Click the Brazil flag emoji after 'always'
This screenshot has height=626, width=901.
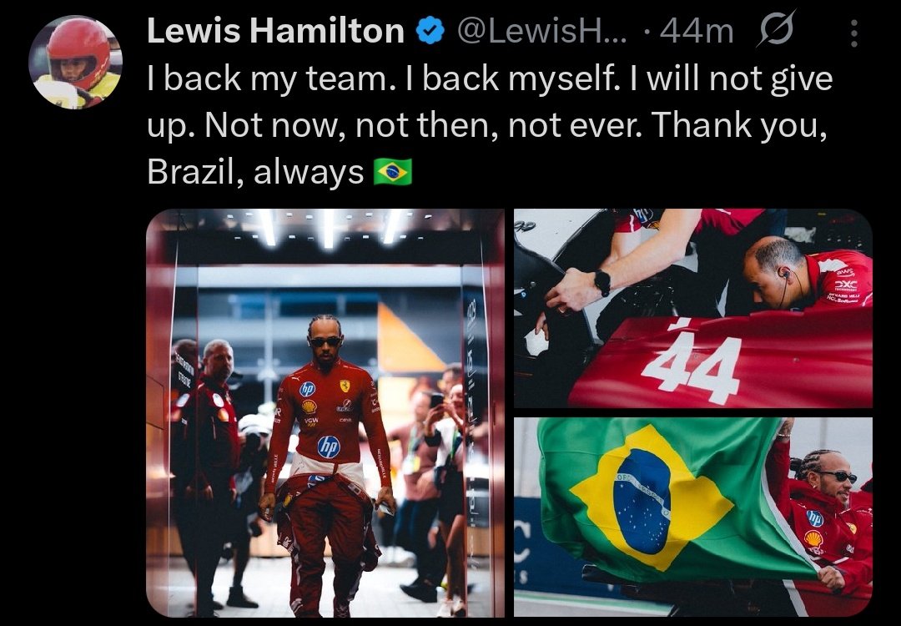click(393, 172)
